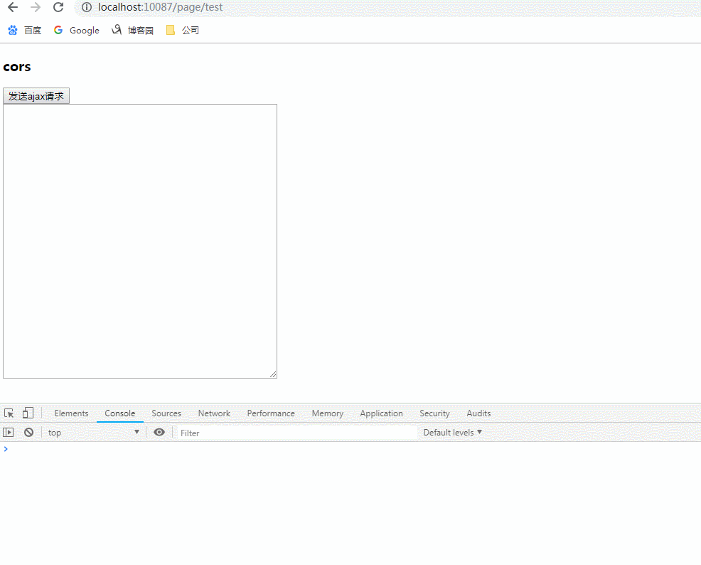Switch to the Application tab
This screenshot has height=565, width=701.
[381, 413]
